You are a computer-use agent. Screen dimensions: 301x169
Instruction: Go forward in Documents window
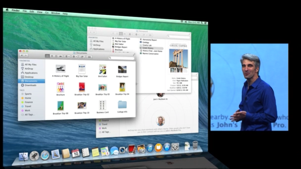(26, 55)
